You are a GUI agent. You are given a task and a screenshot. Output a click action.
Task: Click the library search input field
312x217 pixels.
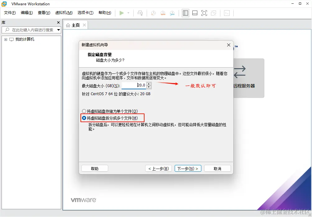(x=31, y=30)
